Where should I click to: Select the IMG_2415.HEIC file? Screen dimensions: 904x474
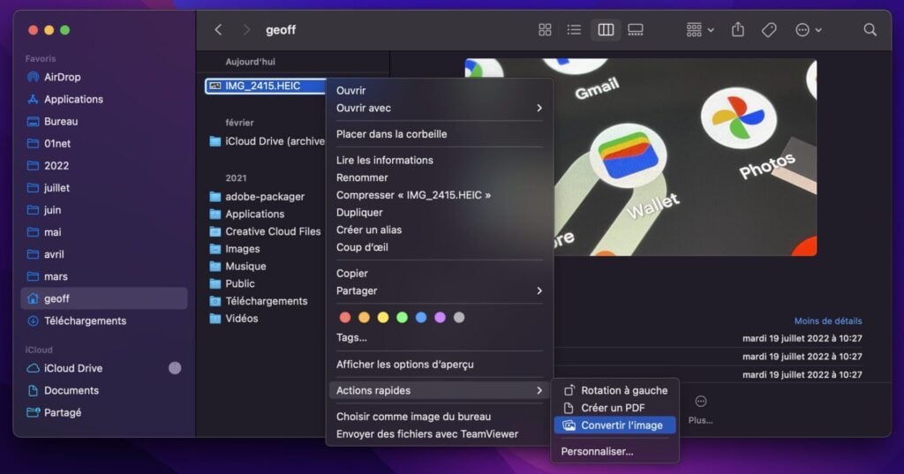[x=265, y=86]
